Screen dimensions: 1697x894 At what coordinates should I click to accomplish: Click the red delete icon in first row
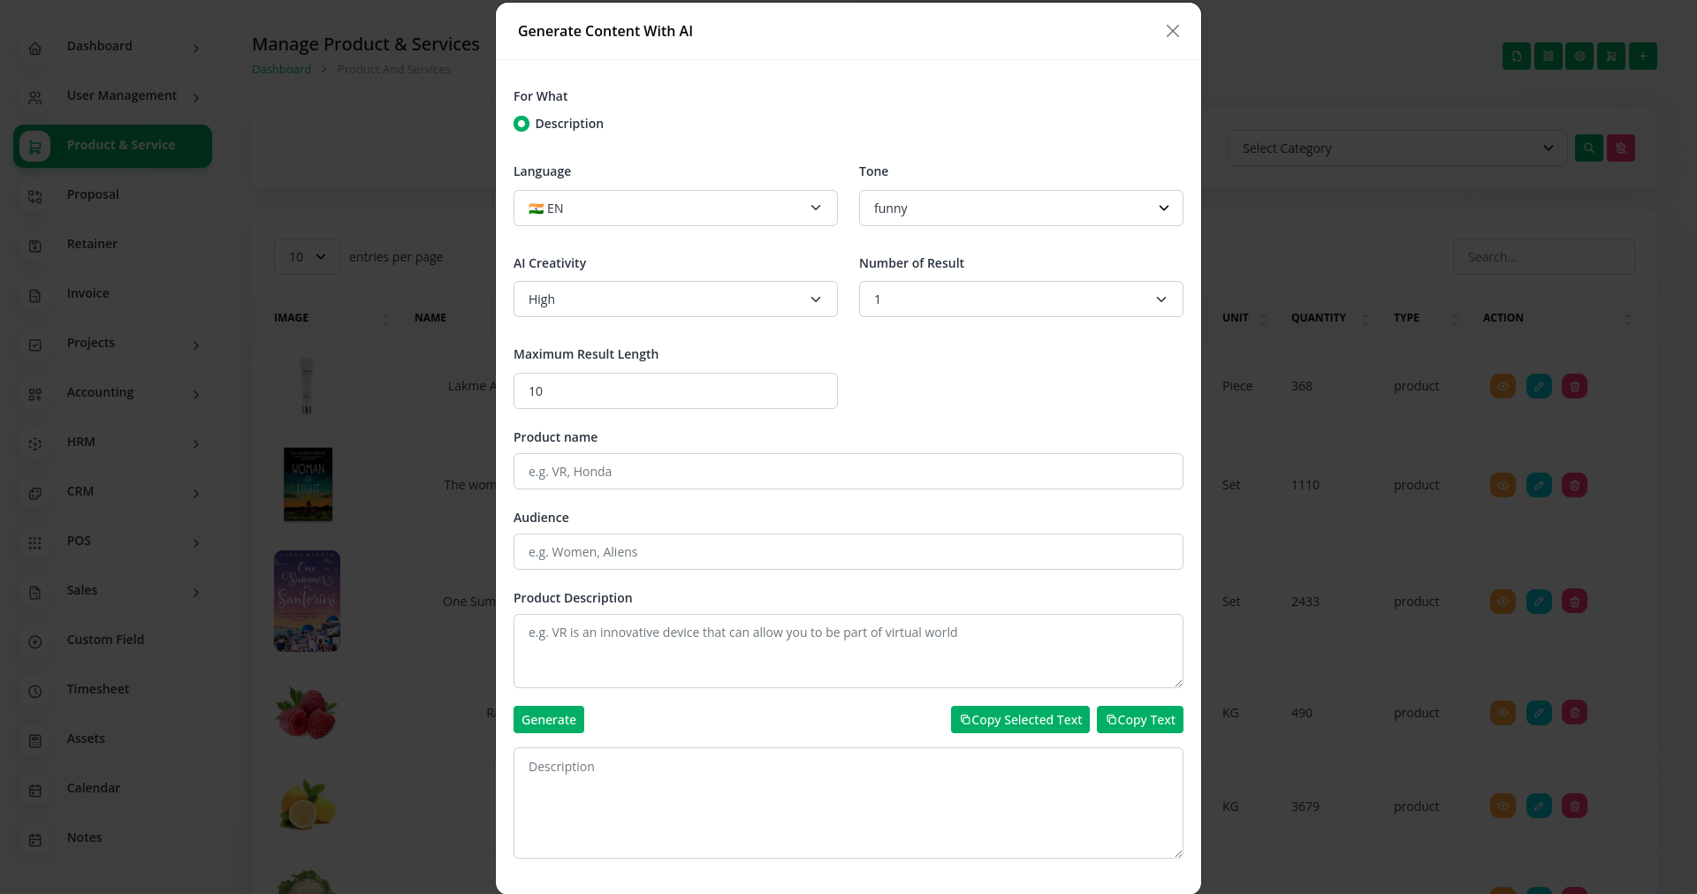(x=1574, y=386)
